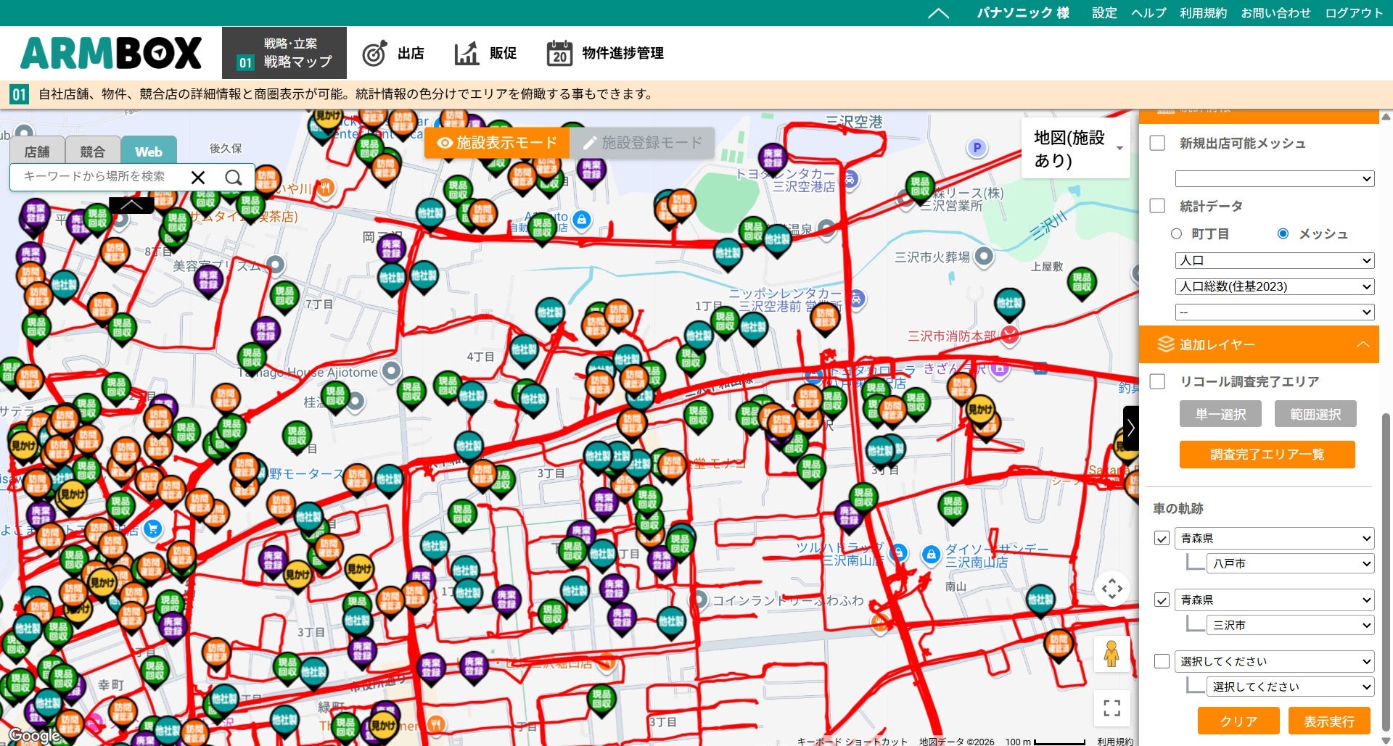This screenshot has height=746, width=1393.
Task: Click the 単一選択 button
Action: tap(1220, 414)
